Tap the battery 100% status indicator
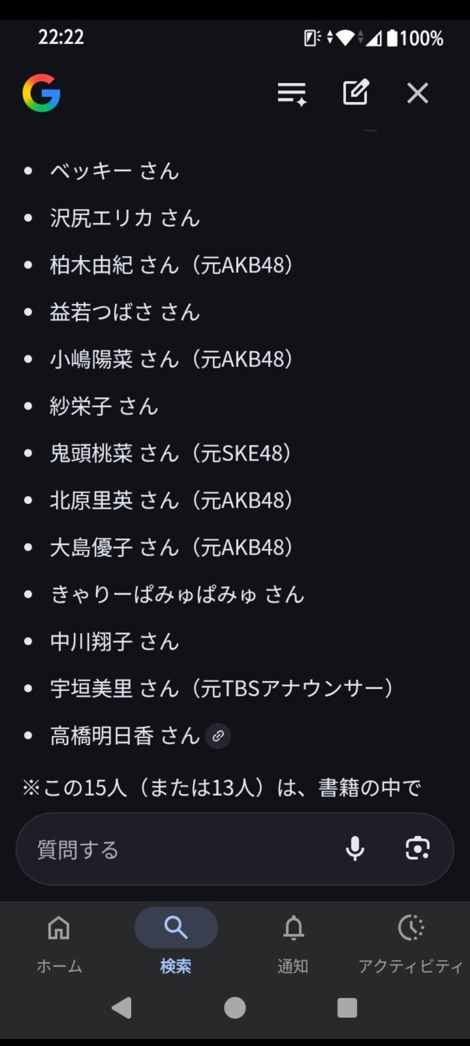The width and height of the screenshot is (470, 1046). click(x=415, y=38)
